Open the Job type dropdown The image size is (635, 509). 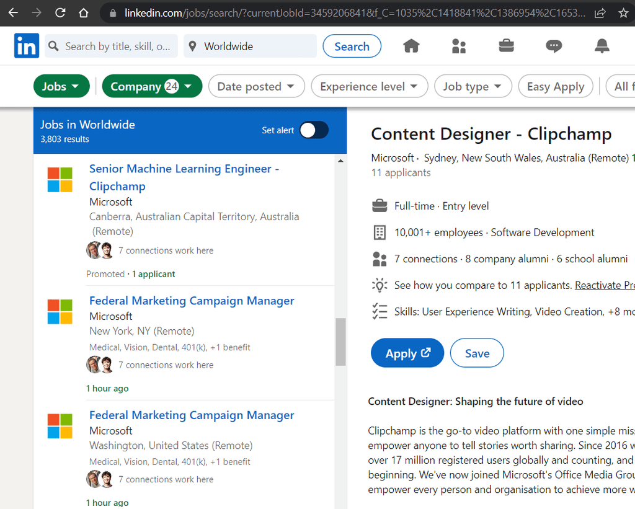click(473, 86)
